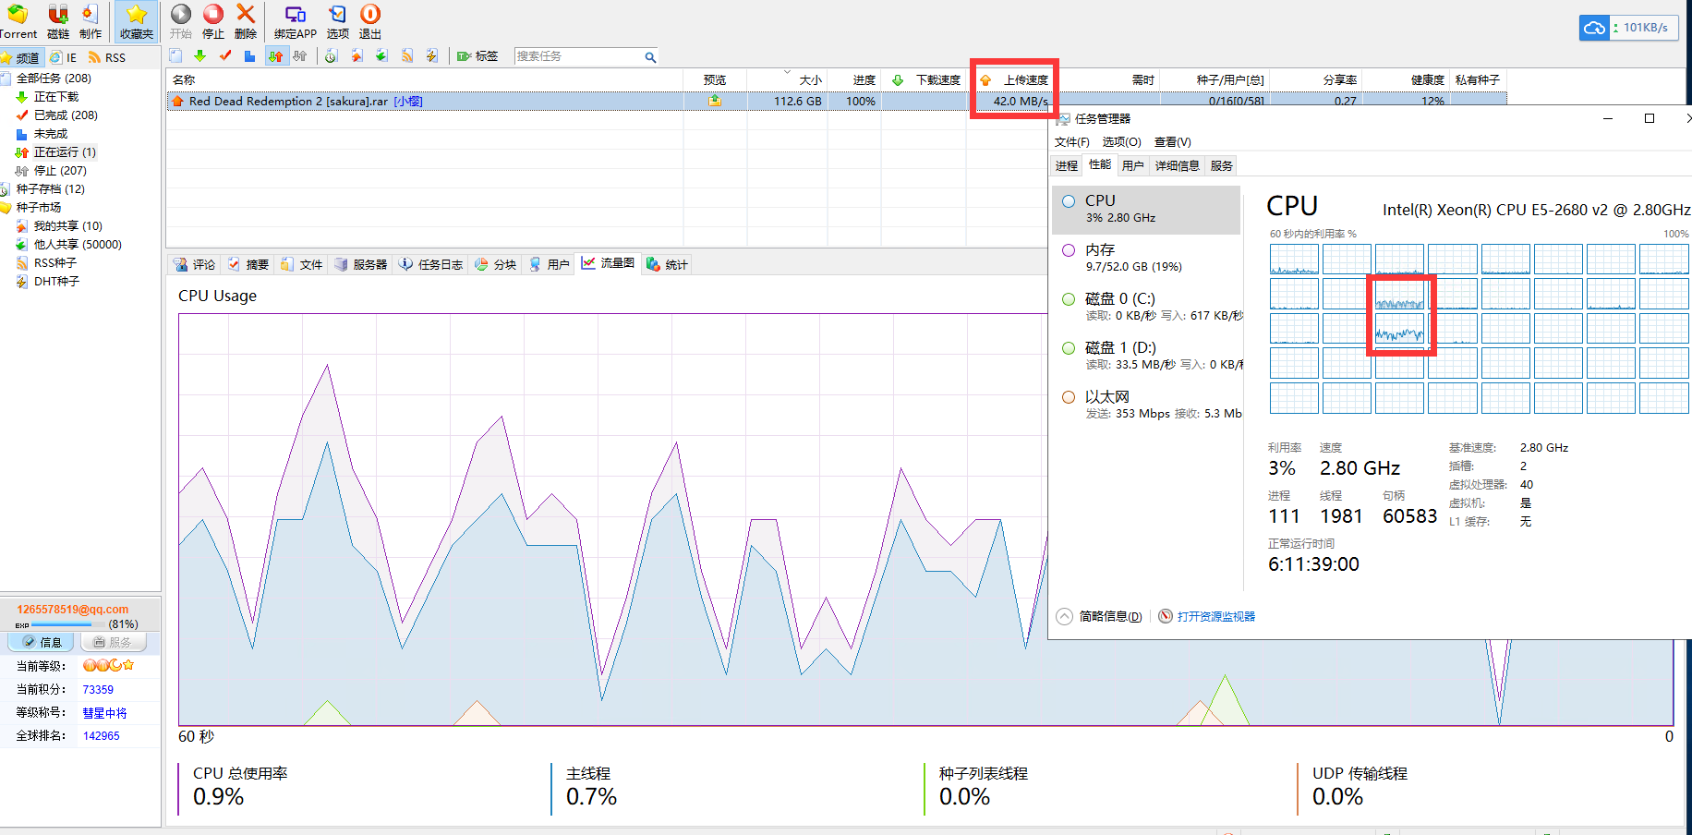Screen dimensions: 1692x835
Task: Click the 142965 global rank link
Action: point(102,736)
